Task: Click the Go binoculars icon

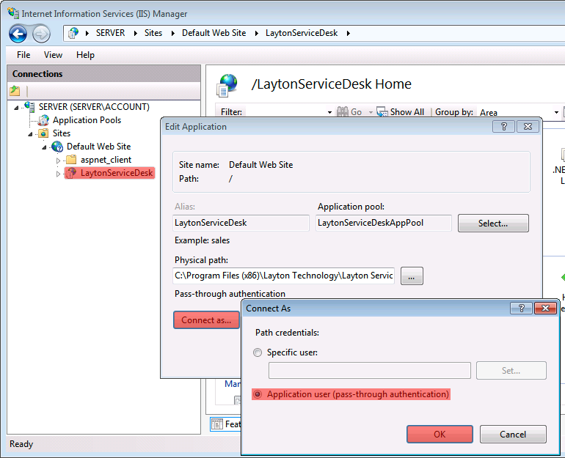Action: 343,112
